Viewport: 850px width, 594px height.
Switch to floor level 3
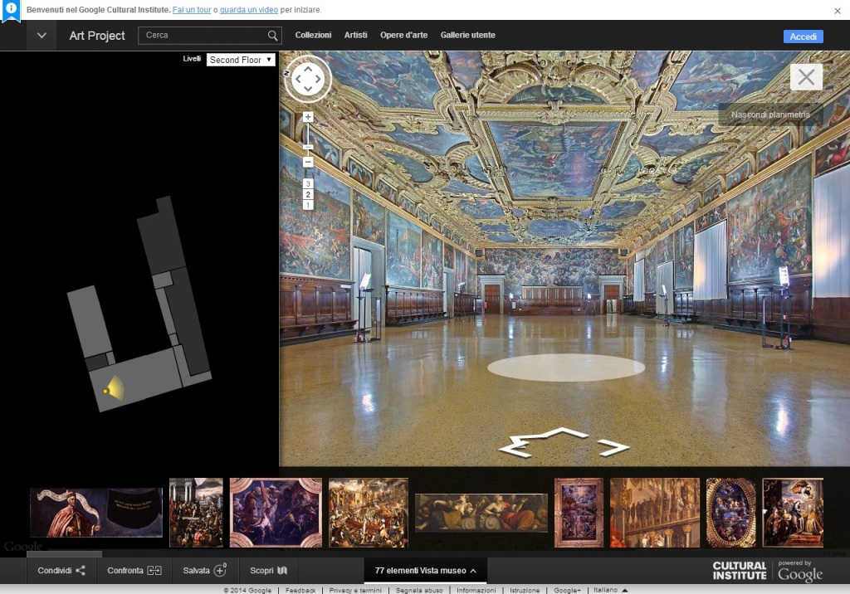(308, 184)
